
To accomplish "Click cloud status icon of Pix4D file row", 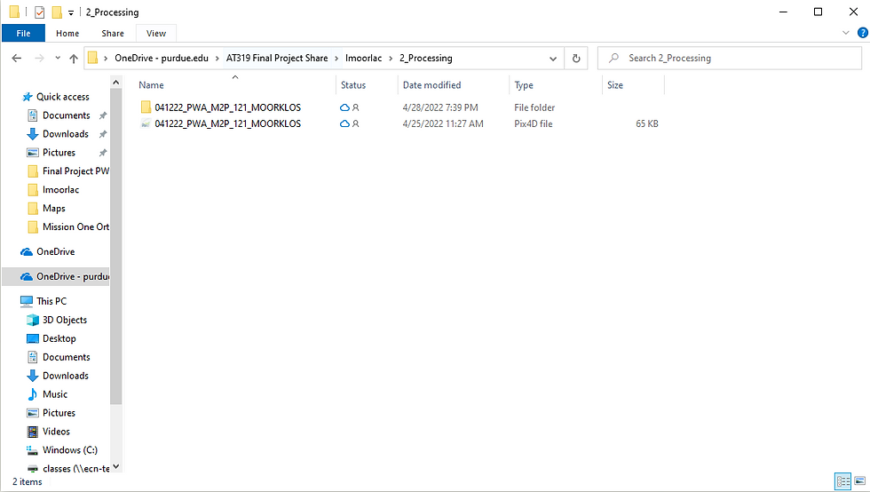I will pyautogui.click(x=344, y=123).
